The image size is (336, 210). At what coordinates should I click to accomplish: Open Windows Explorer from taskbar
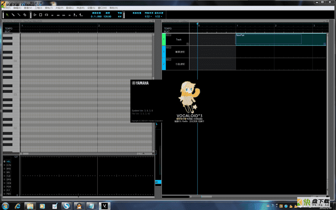pyautogui.click(x=30, y=206)
